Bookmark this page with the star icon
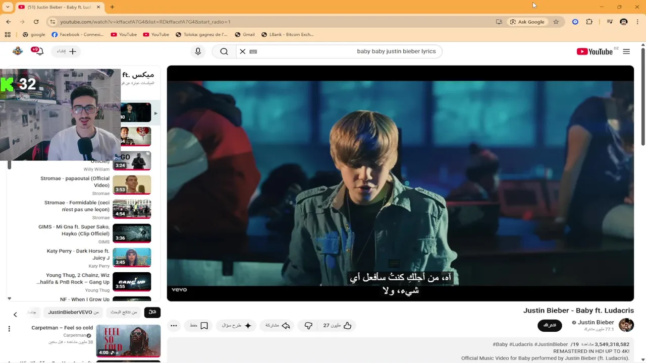646x363 pixels. coord(556,22)
